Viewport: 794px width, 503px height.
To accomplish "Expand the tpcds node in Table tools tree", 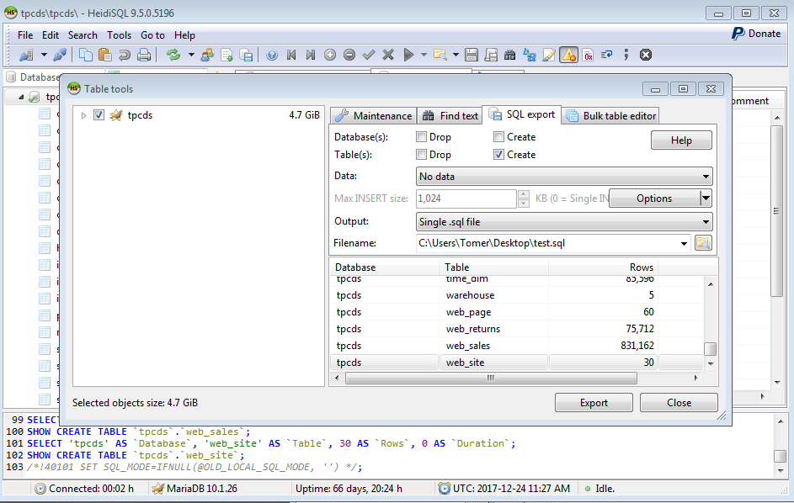I will click(x=83, y=115).
